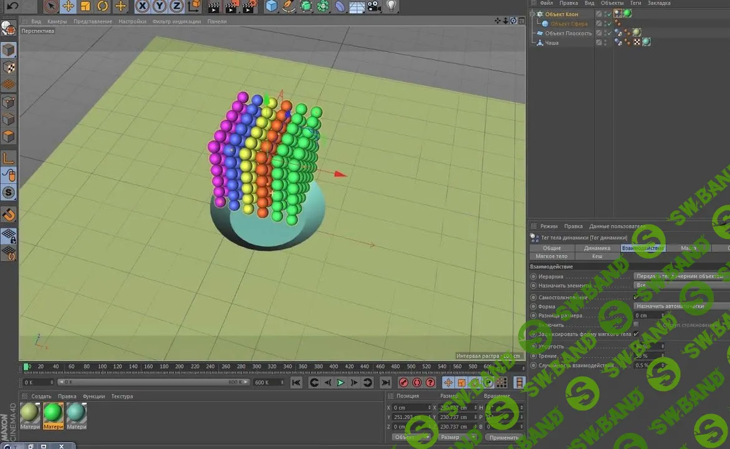The height and width of the screenshot is (449, 730).
Task: Click the Undo arrow icon
Action: (12, 7)
